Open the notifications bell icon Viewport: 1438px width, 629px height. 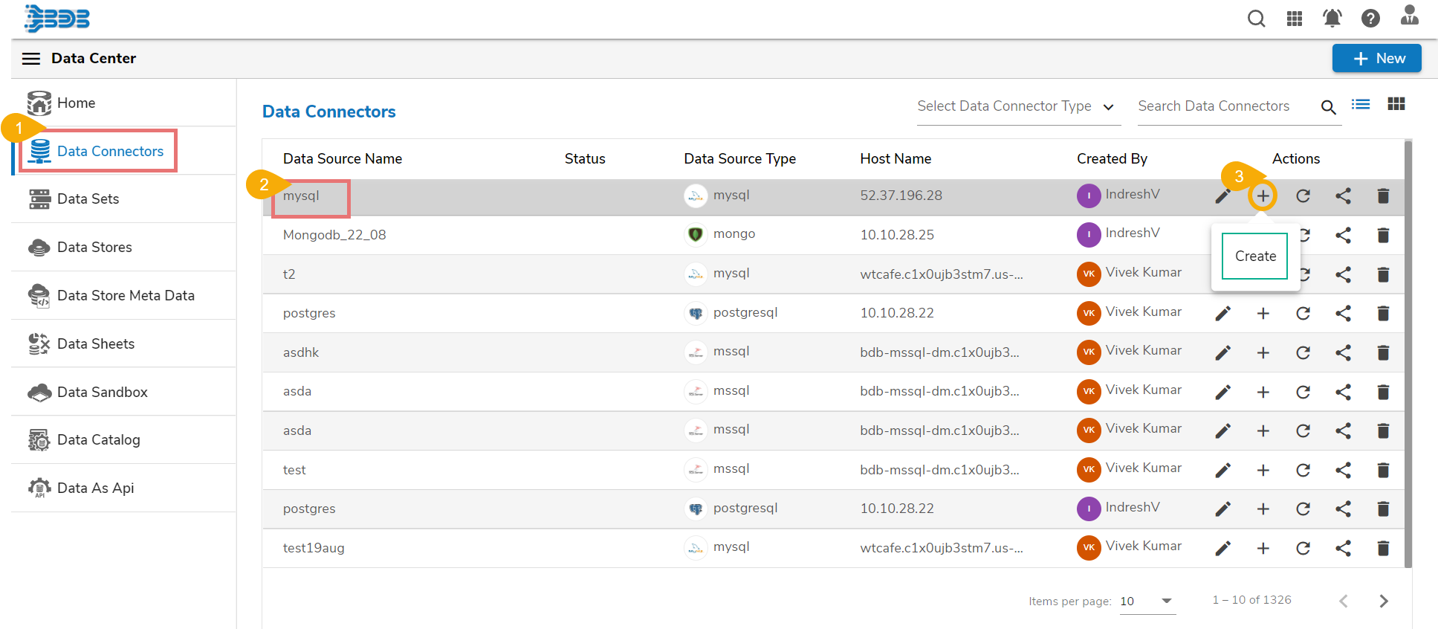coord(1332,19)
